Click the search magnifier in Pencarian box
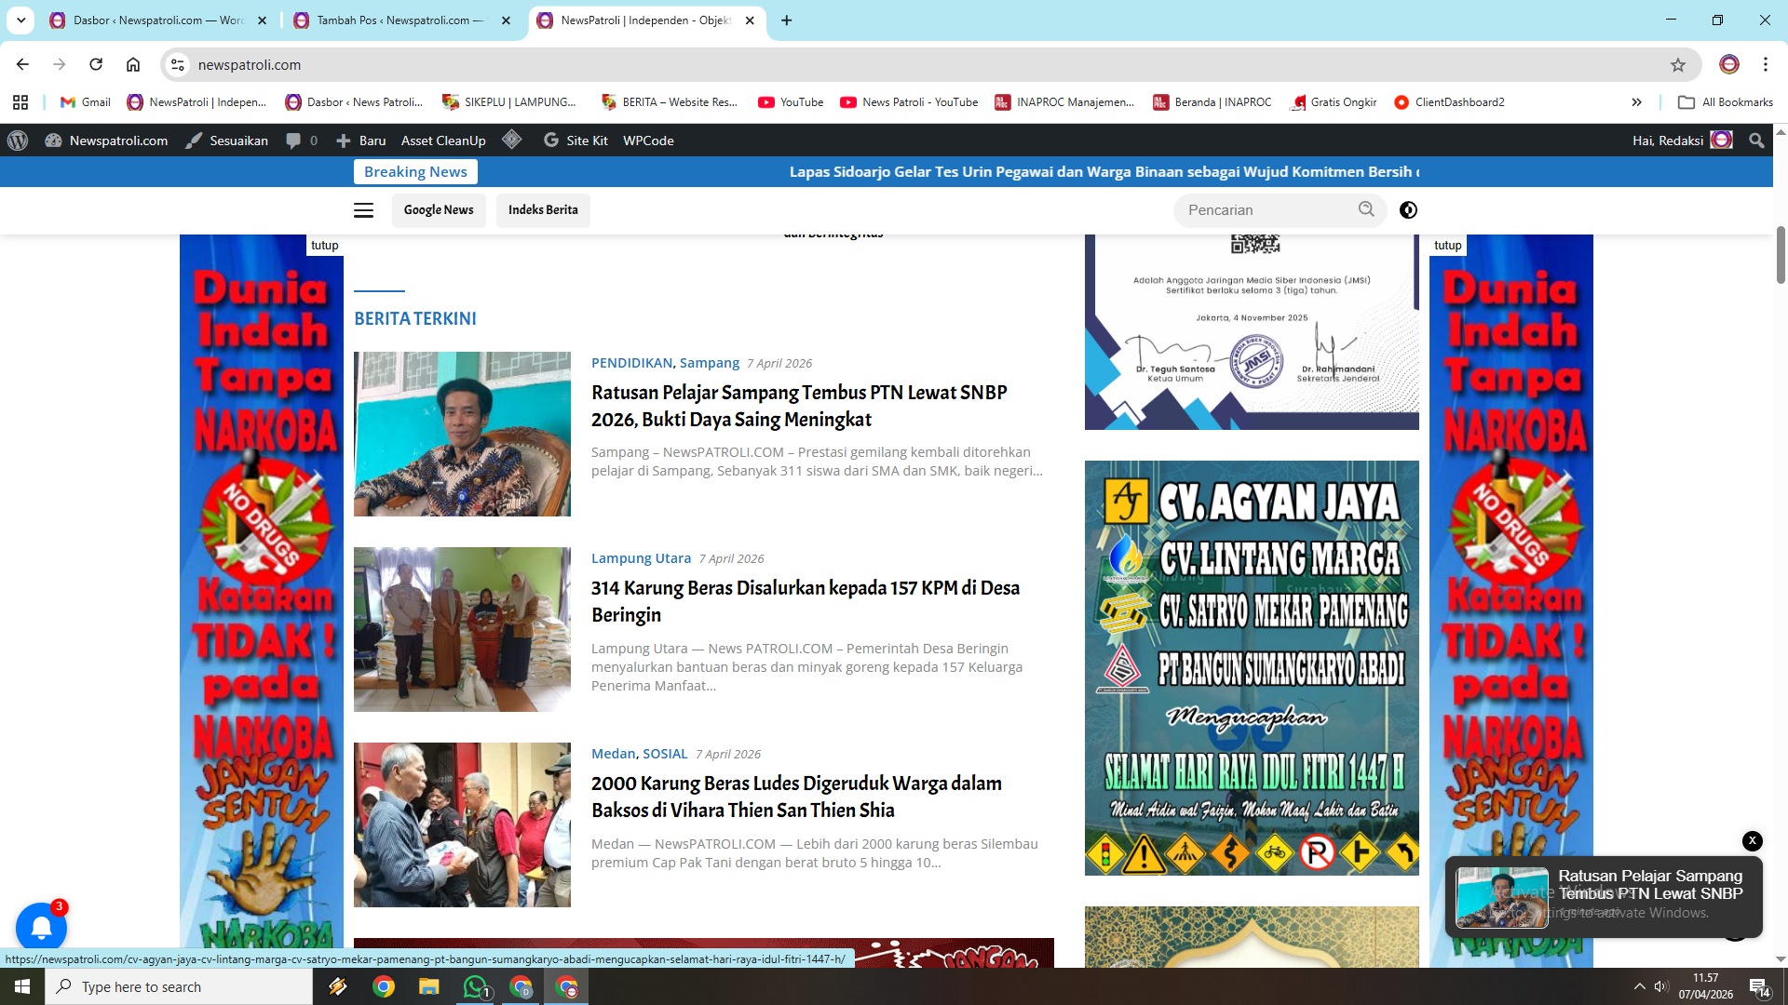 point(1366,209)
